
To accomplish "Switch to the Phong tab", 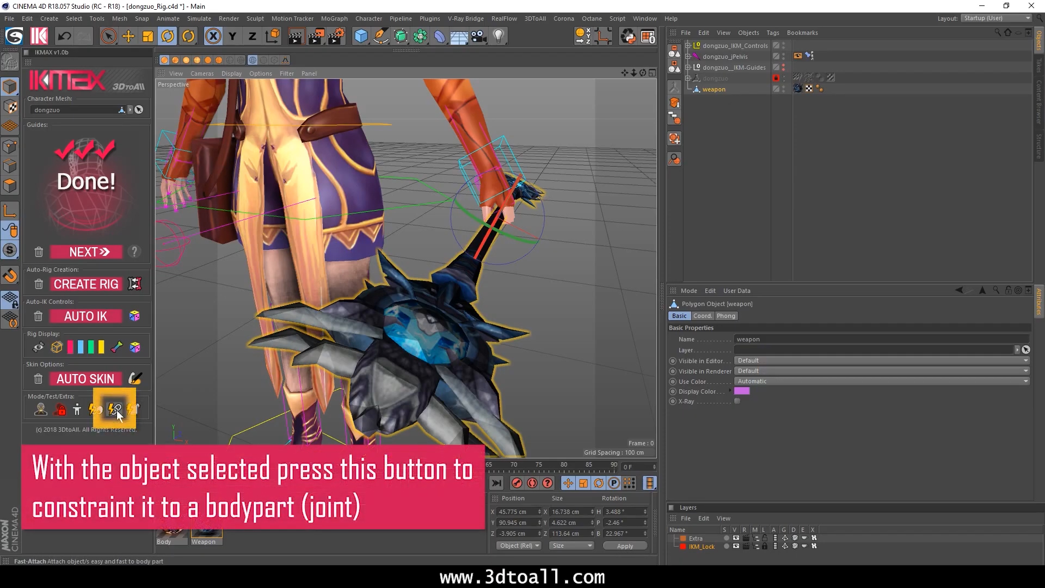I will coord(726,316).
